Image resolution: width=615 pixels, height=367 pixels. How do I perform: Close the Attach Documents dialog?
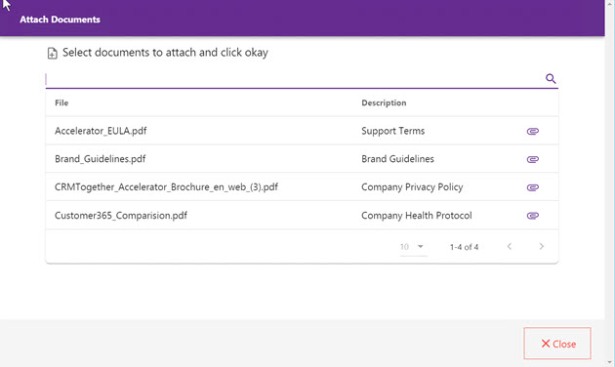click(557, 344)
